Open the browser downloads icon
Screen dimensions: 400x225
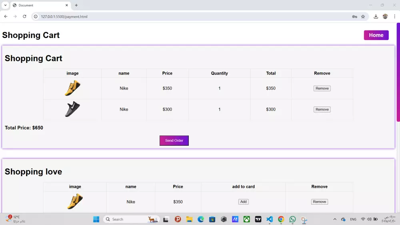[x=376, y=16]
